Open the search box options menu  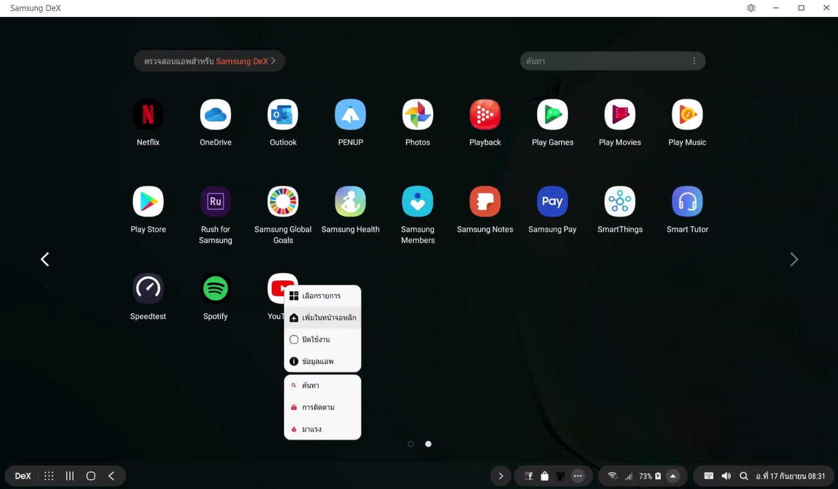(694, 61)
